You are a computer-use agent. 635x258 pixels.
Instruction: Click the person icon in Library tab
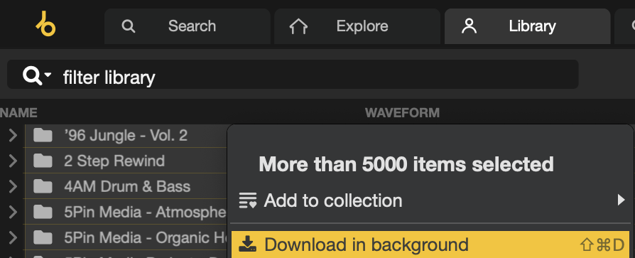(469, 26)
